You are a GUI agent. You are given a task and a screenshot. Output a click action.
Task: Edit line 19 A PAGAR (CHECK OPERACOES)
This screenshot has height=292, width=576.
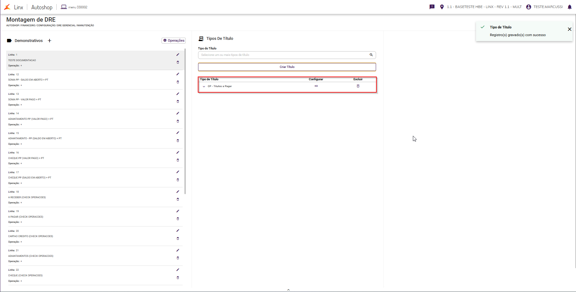178,211
